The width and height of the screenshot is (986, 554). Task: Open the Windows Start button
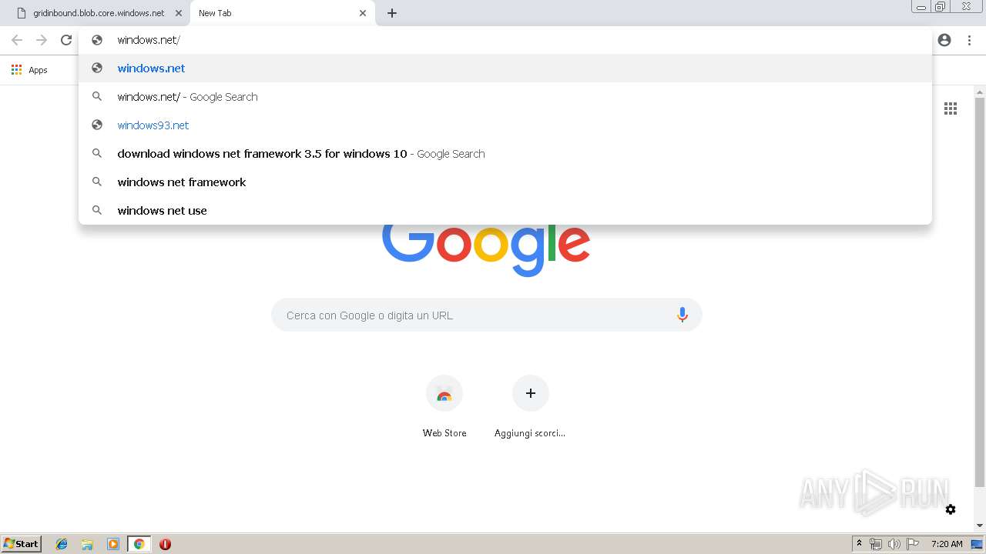[22, 543]
